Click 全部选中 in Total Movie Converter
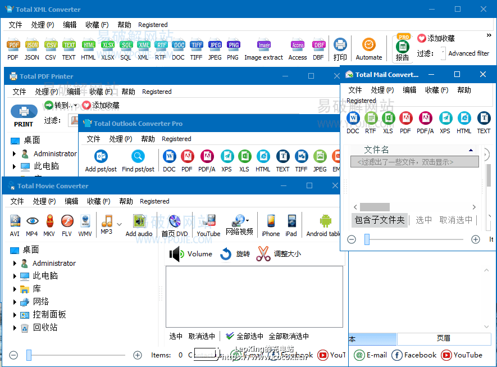 [x=244, y=336]
